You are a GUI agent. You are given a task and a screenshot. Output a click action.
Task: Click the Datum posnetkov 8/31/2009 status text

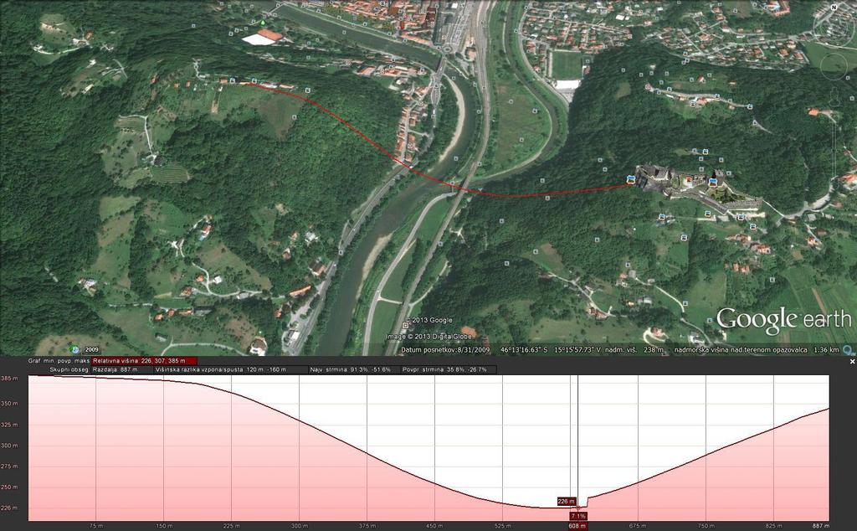click(445, 350)
